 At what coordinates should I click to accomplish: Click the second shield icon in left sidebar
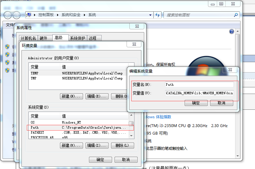click(x=7, y=55)
